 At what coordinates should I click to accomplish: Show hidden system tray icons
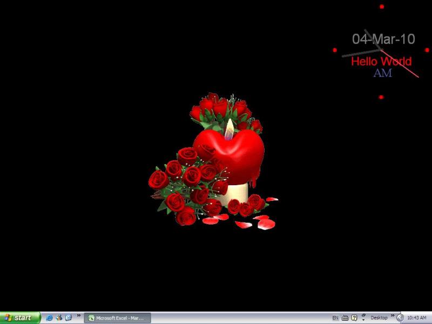[x=400, y=318]
